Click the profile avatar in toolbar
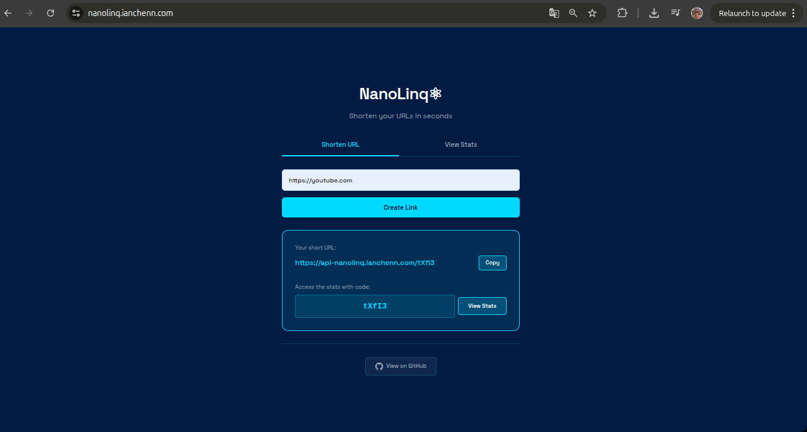 [697, 13]
